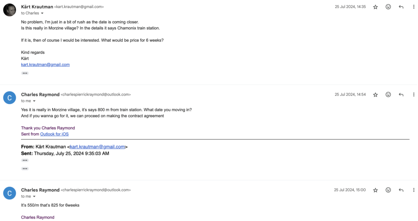Click the 'Outlook for iOS' link

click(x=54, y=134)
